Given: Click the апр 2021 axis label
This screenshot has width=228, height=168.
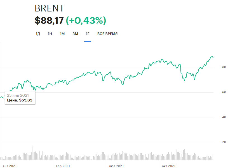Looking at the screenshot, I should [63, 166].
